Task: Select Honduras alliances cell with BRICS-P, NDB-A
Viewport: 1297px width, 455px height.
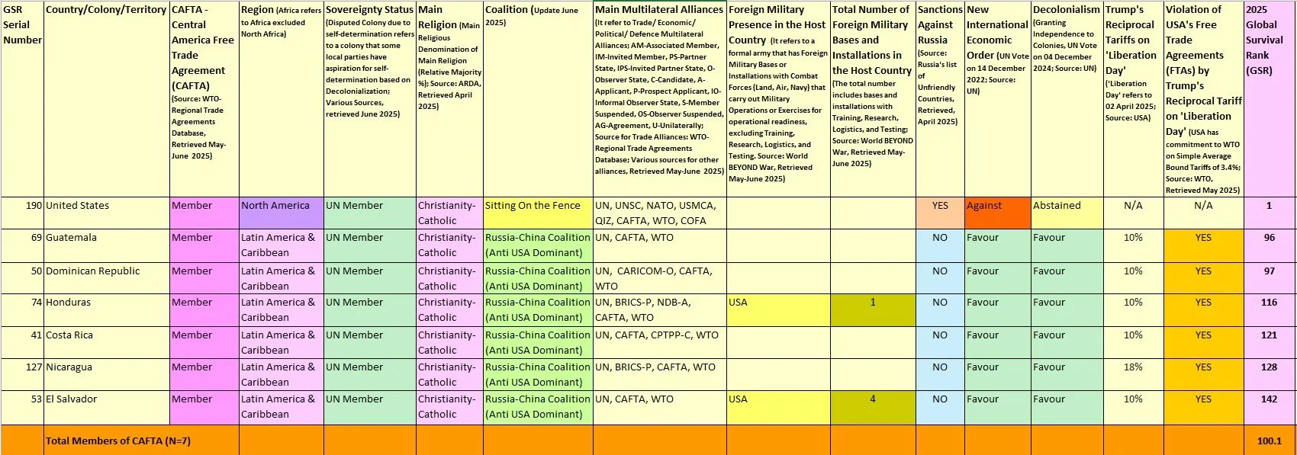Action: (x=660, y=310)
